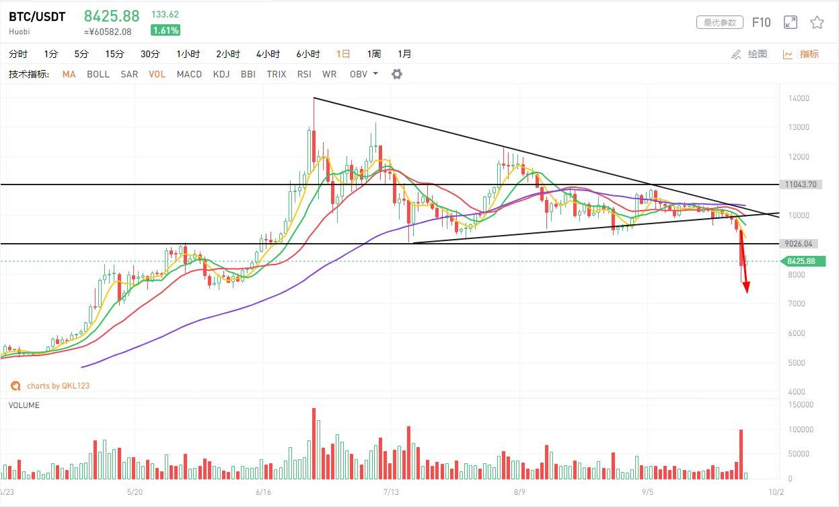Click the 7/13 date axis label
This screenshot has height=507, width=839.
(x=391, y=492)
